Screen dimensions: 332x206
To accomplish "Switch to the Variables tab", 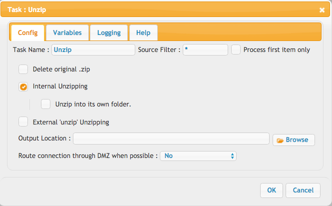I will point(67,32).
